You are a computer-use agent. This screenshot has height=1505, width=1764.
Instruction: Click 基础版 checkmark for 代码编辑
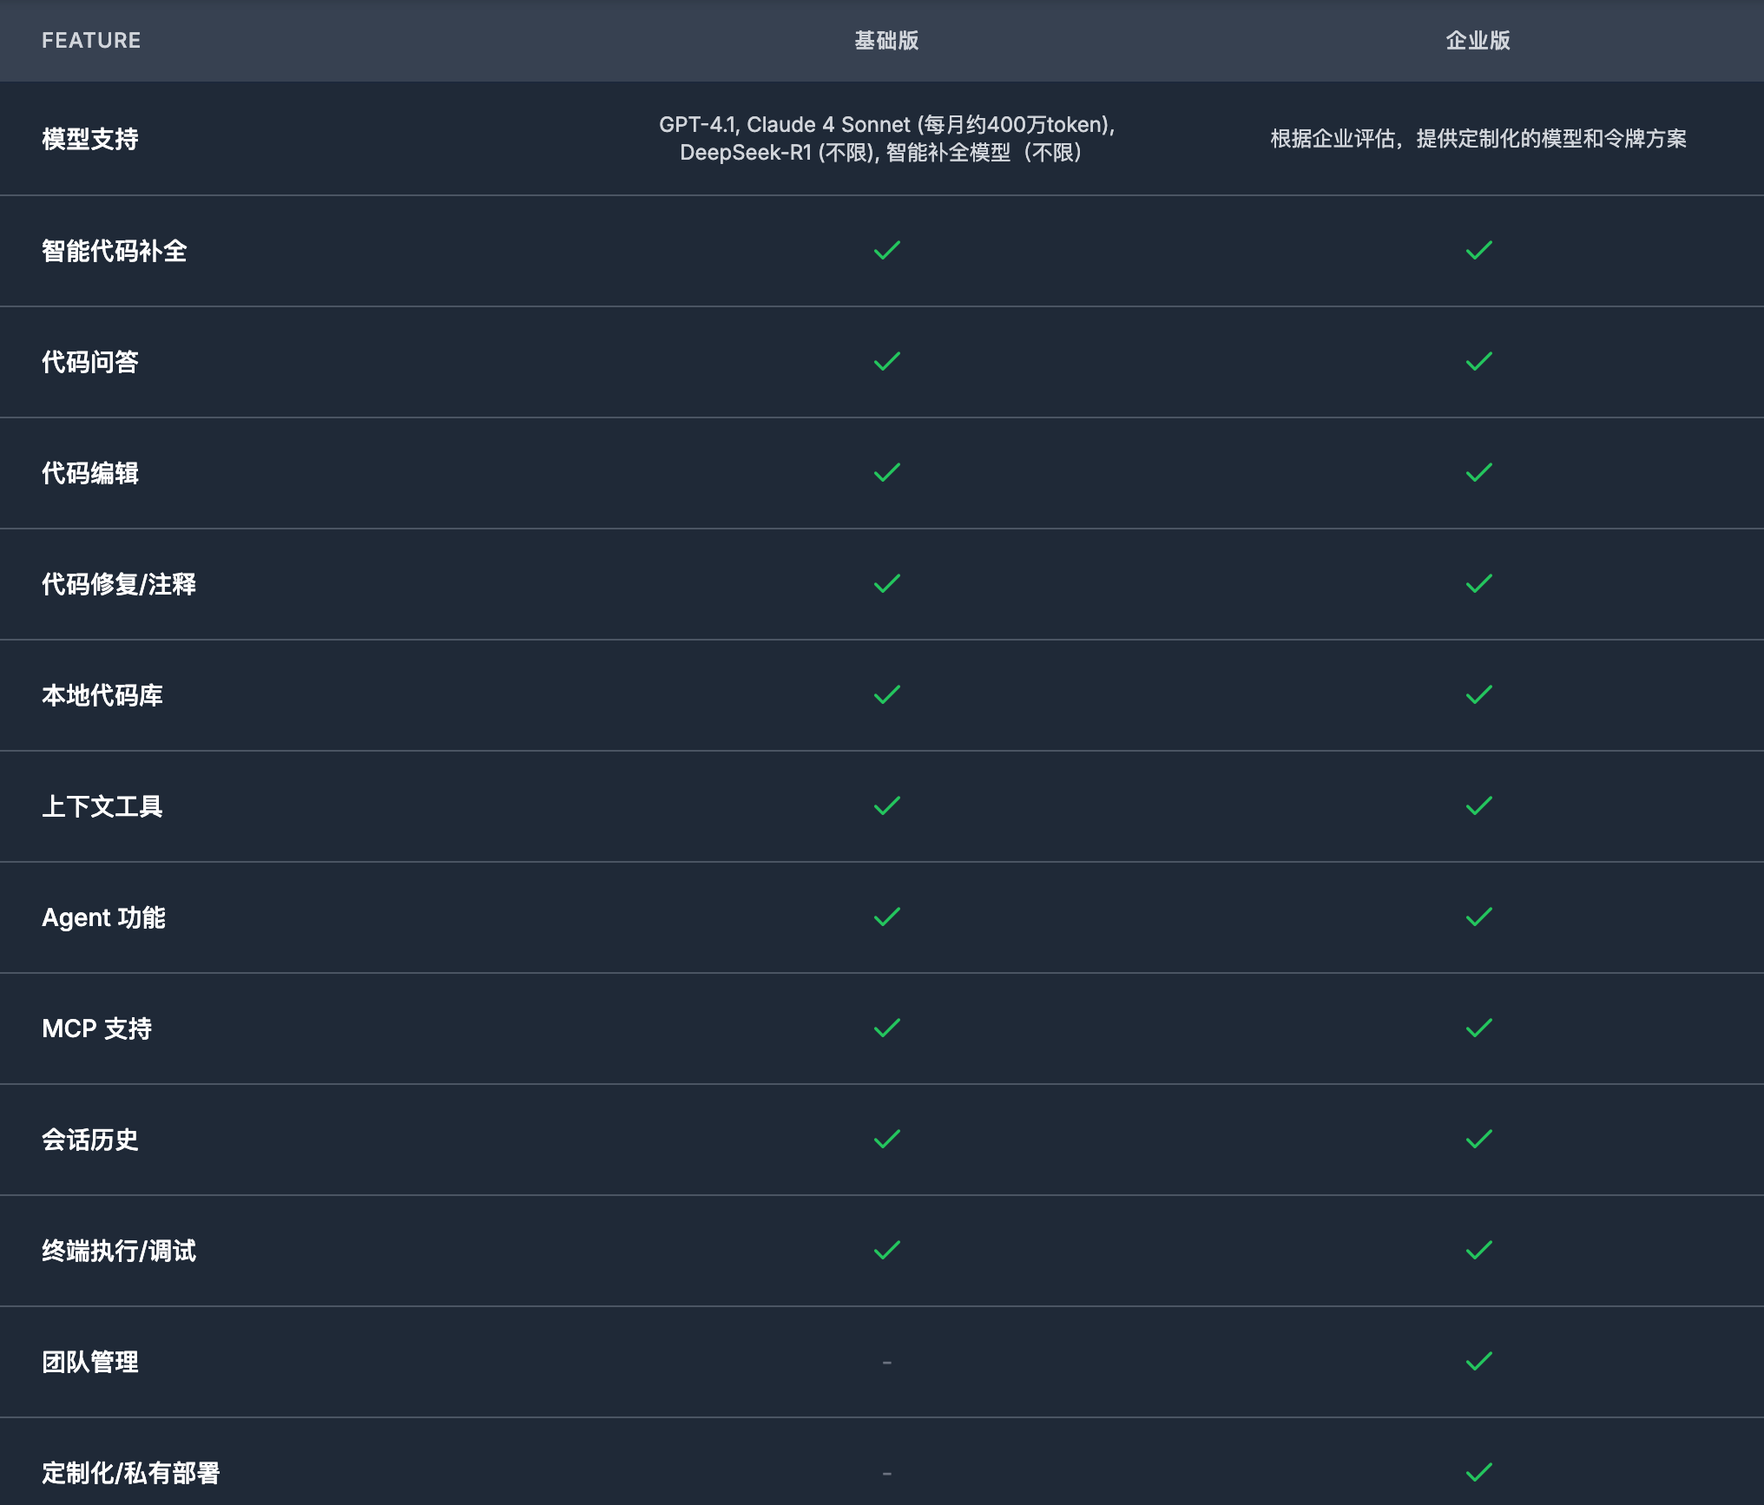886,473
